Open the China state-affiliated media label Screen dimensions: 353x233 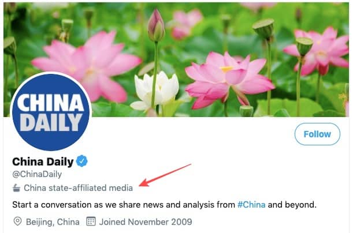pos(79,188)
